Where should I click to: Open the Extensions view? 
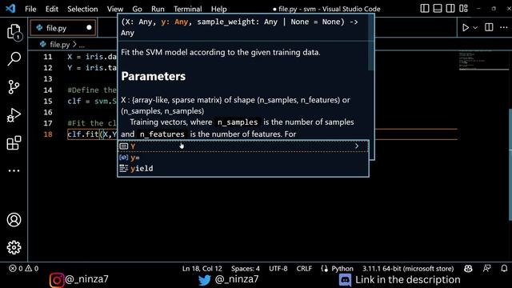point(14,142)
